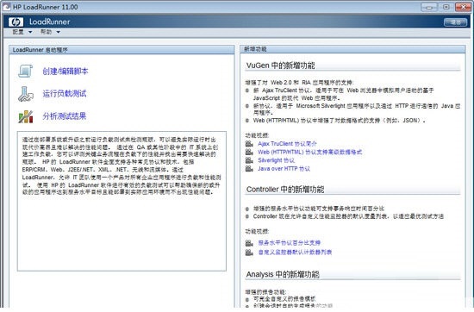This screenshot has height=312, width=474.
Task: Open the 配置 menu
Action: click(x=18, y=32)
